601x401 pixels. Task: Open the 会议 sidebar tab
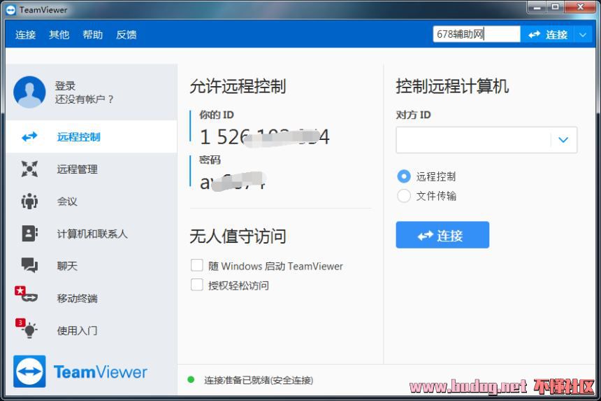click(x=92, y=201)
